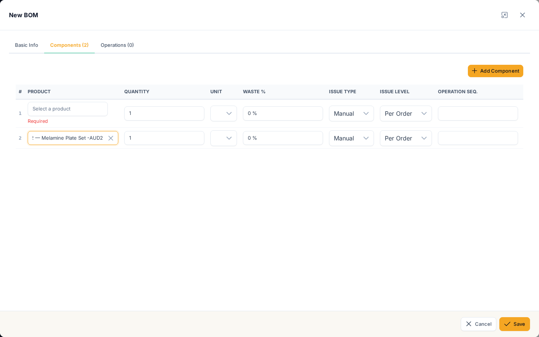Click the Add Component button

(496, 71)
